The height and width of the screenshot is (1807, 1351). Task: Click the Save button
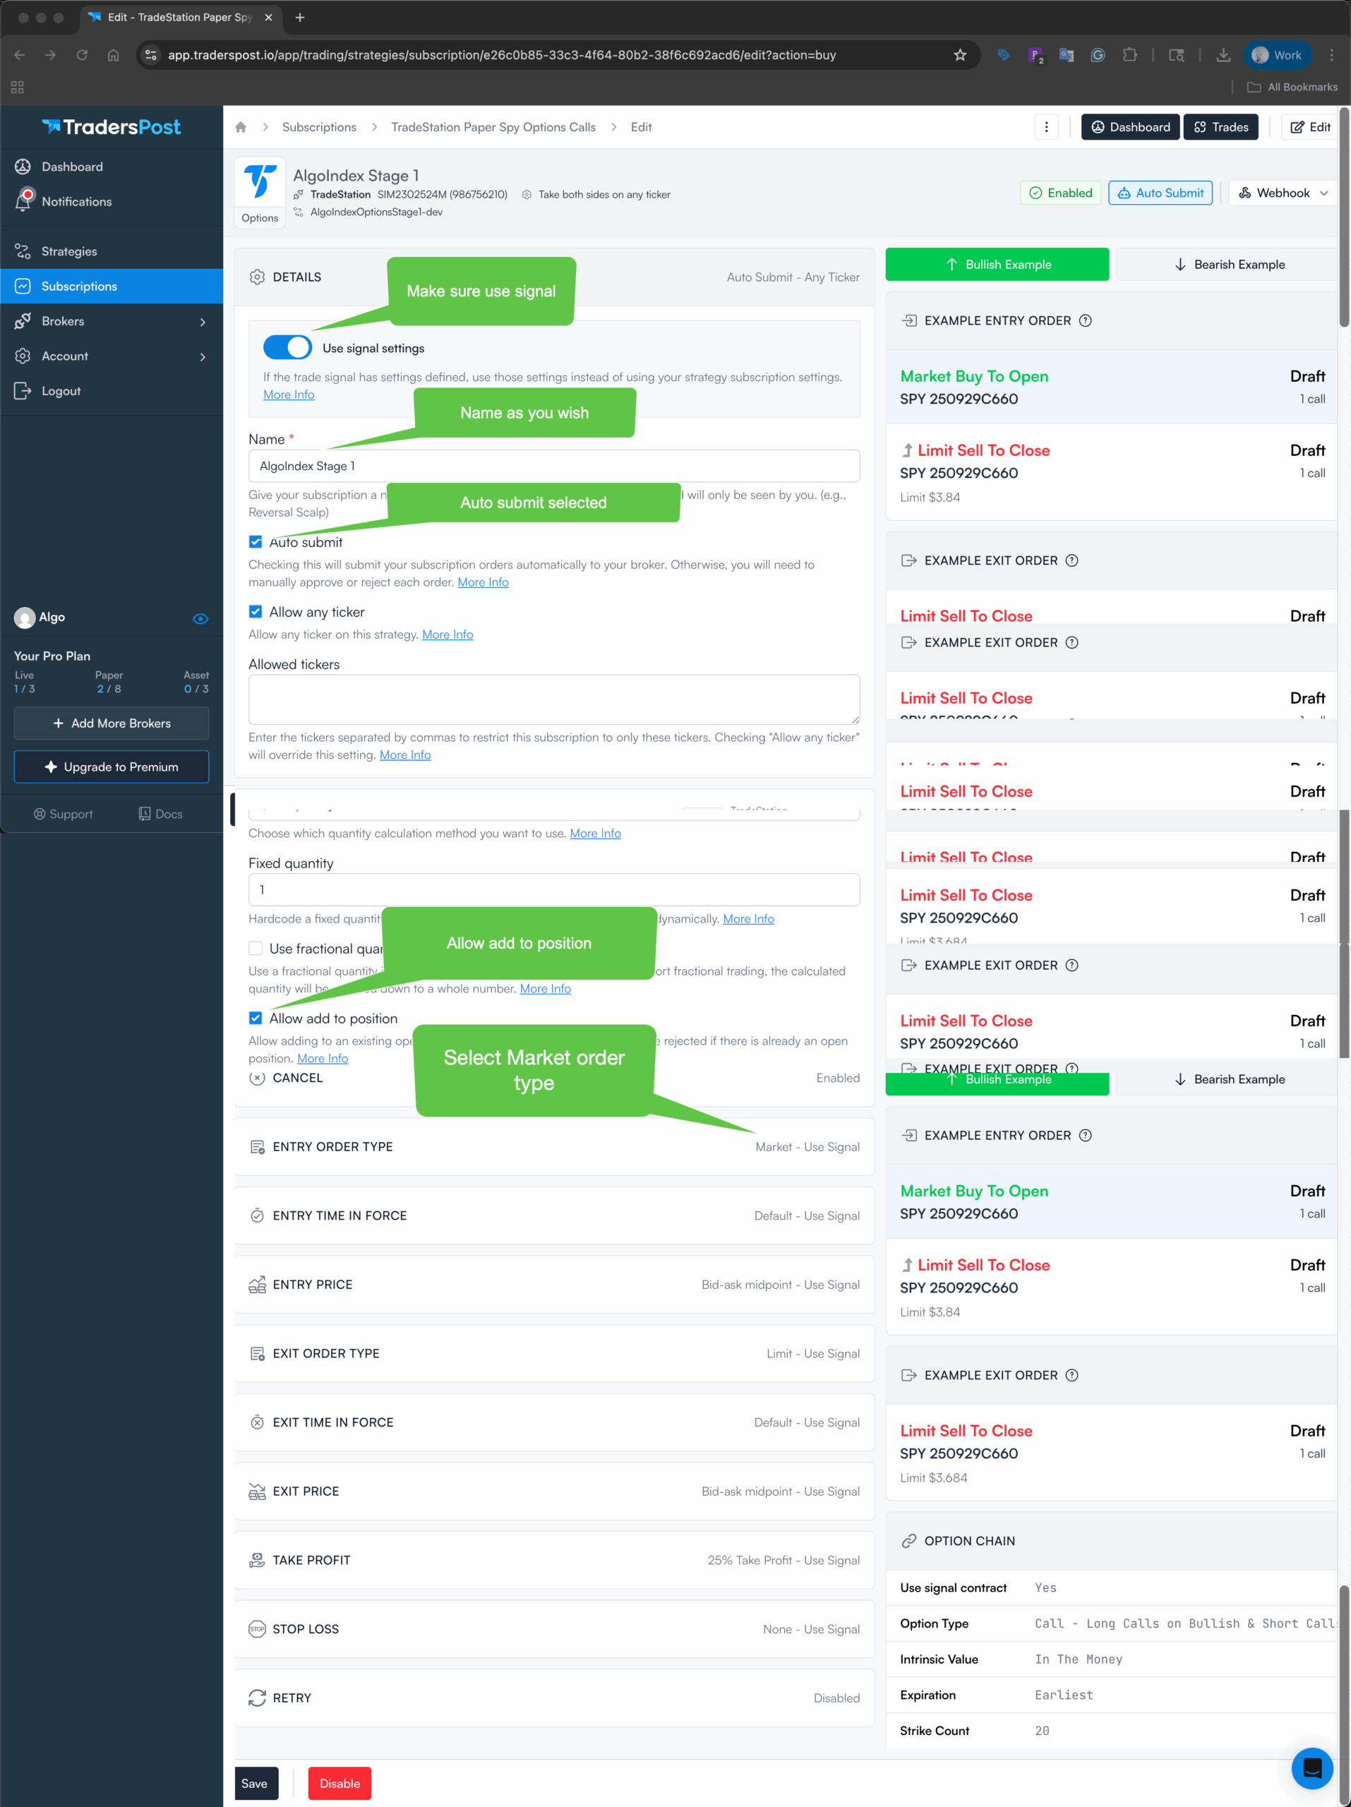pos(255,1783)
